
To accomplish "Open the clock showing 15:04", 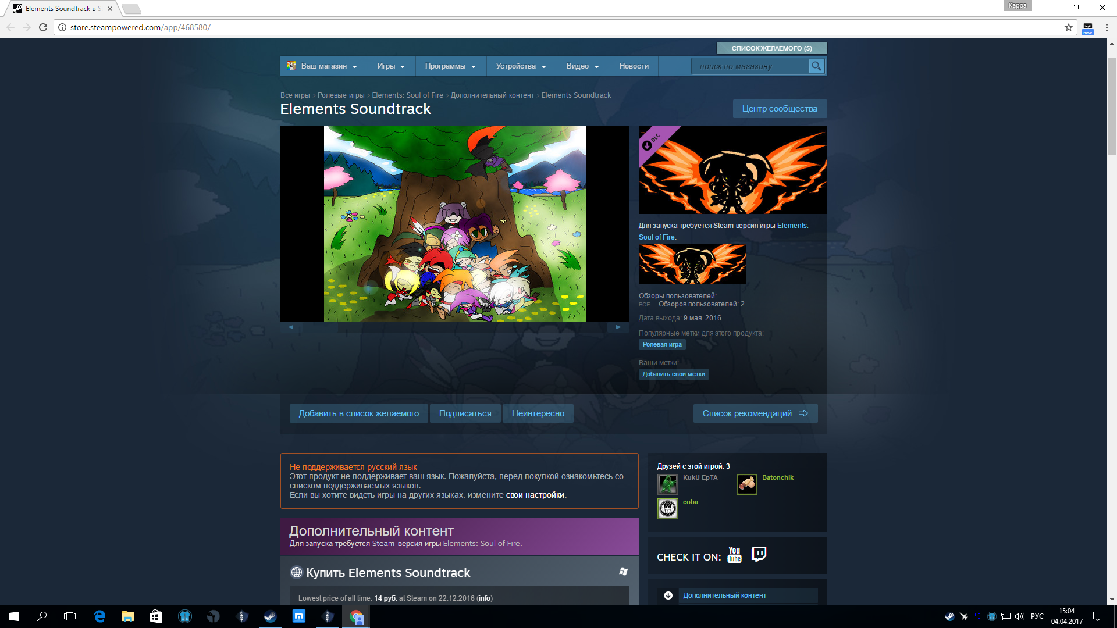I will pyautogui.click(x=1067, y=616).
